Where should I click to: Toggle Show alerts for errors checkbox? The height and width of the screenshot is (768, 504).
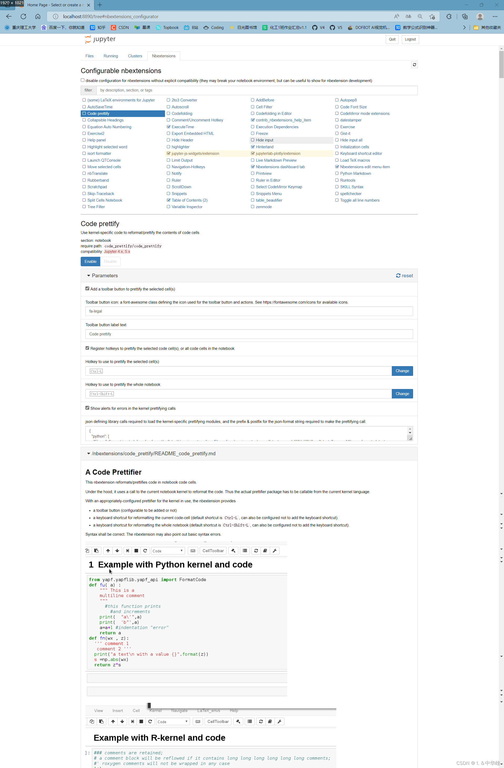point(87,408)
